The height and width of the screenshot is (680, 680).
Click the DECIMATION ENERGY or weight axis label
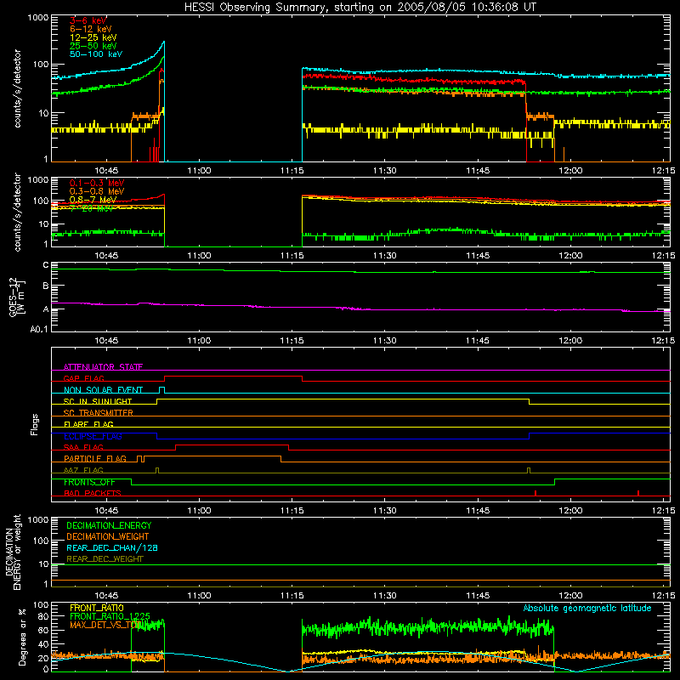click(x=14, y=552)
